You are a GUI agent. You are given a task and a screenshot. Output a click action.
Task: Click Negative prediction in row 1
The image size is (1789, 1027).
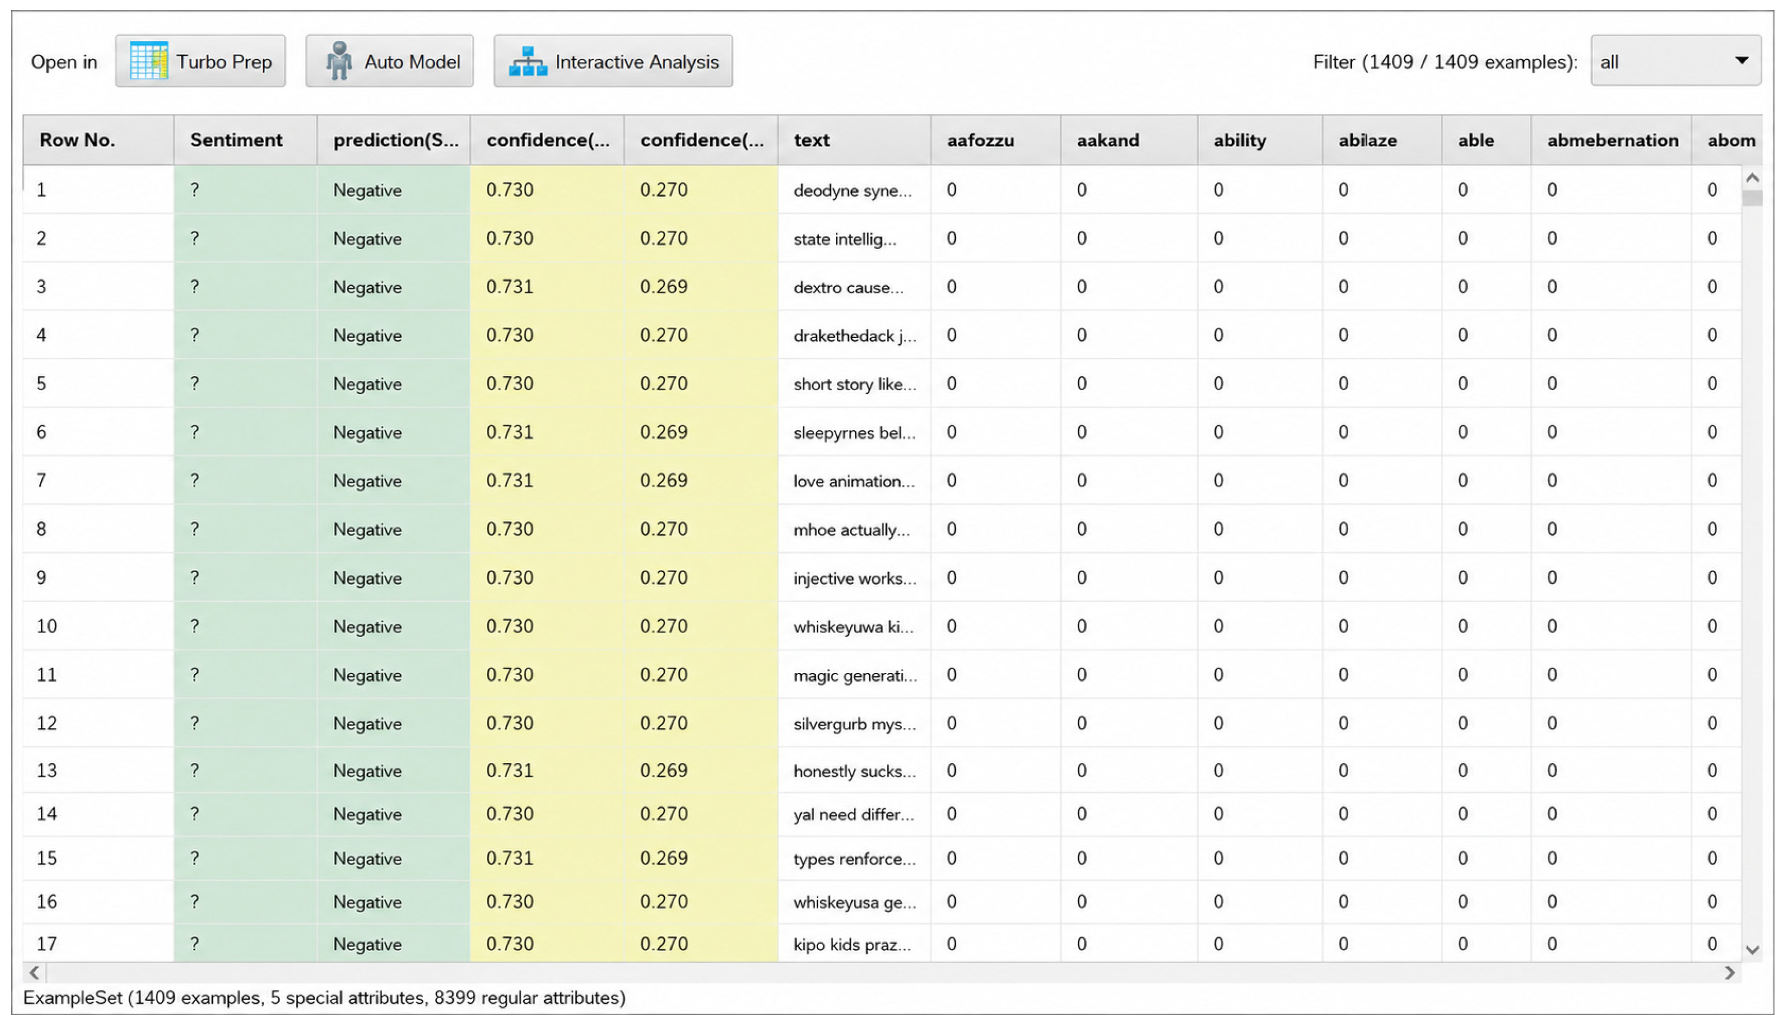point(394,190)
